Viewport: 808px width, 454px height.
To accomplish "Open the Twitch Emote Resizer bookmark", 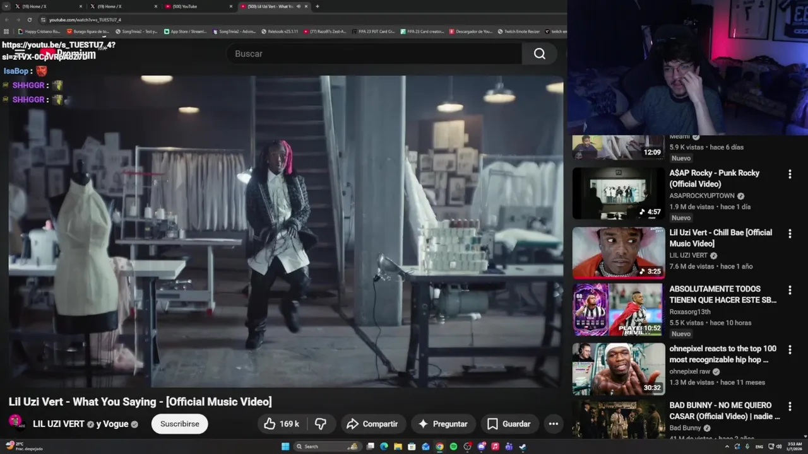I will pos(518,31).
